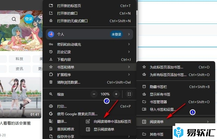Click the 资讯 category tag
This screenshot has width=217, height=139.
click(x=20, y=69)
